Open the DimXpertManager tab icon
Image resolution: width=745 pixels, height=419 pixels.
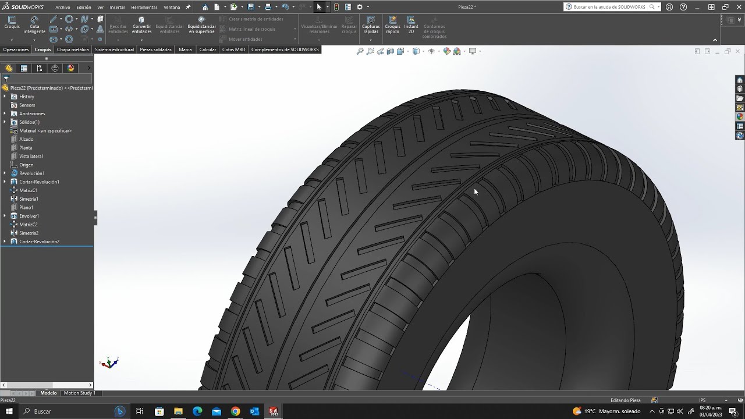pos(55,68)
